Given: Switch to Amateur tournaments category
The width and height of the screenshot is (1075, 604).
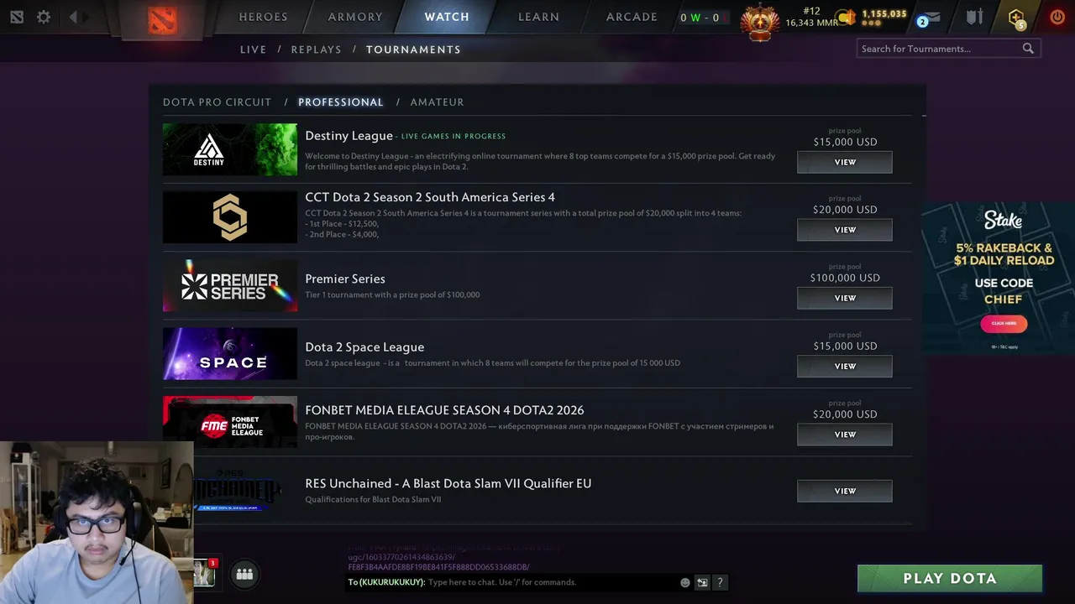Looking at the screenshot, I should pyautogui.click(x=437, y=102).
